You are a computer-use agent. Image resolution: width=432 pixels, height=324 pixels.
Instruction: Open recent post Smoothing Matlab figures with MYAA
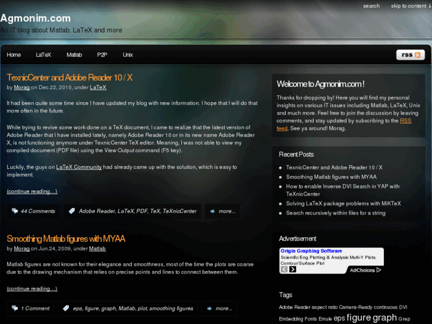tap(331, 177)
